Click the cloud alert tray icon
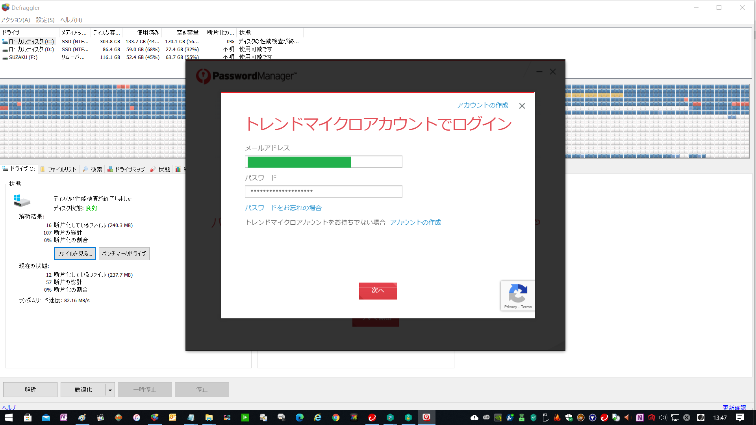The height and width of the screenshot is (425, 756). pos(474,418)
